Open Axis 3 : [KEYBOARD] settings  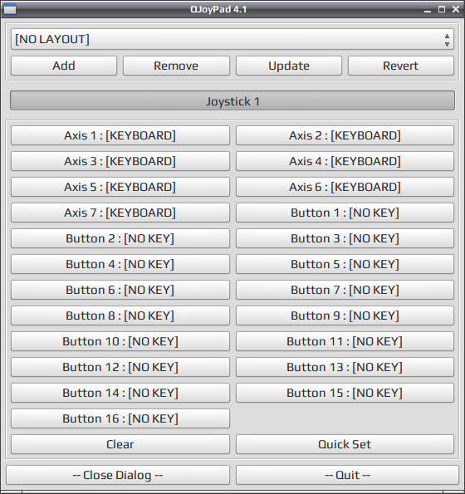120,161
